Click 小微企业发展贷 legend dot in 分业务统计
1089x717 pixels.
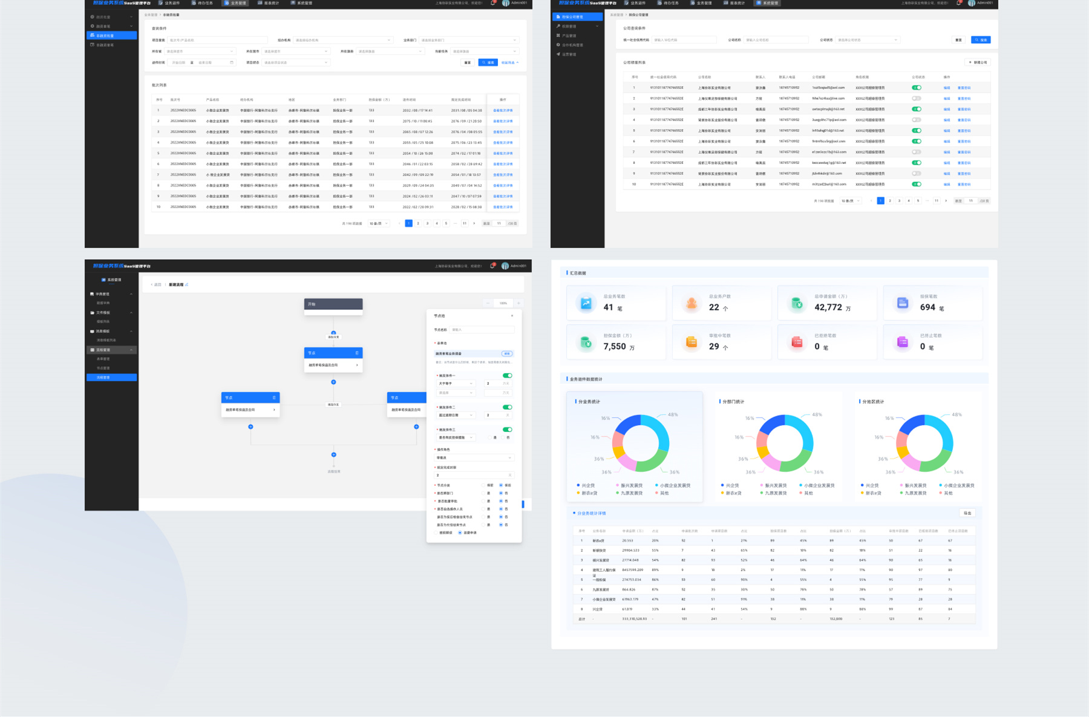click(x=657, y=485)
